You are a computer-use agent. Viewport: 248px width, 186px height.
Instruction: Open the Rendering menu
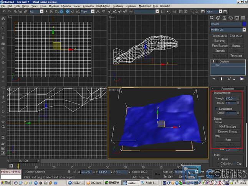(118, 6)
